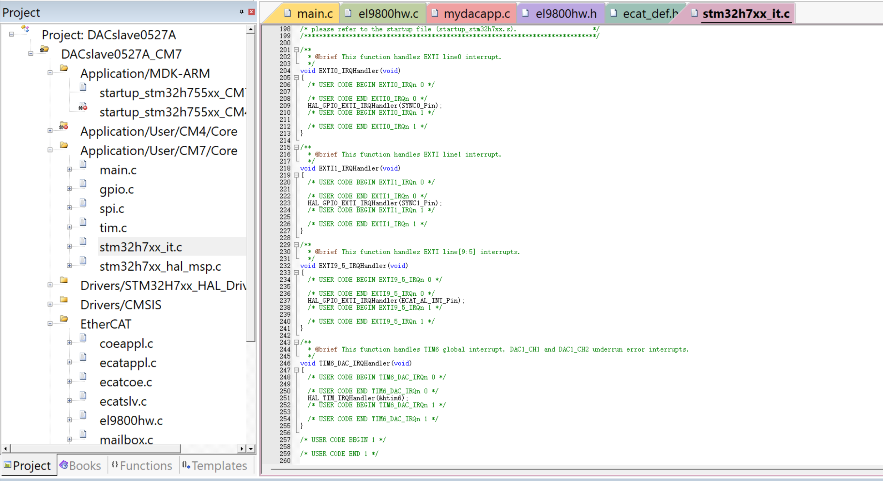The width and height of the screenshot is (883, 481).
Task: Click the EtherCAT folder icon
Action: pyautogui.click(x=64, y=319)
